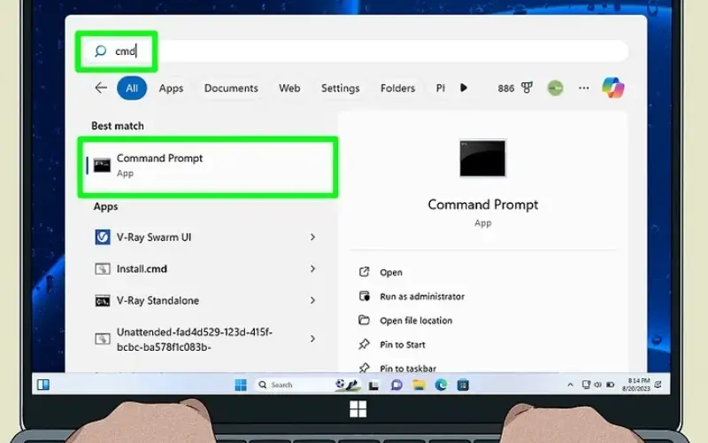Screen dimensions: 708x443
Task: Switch to the Settings filter tab
Action: click(x=341, y=88)
